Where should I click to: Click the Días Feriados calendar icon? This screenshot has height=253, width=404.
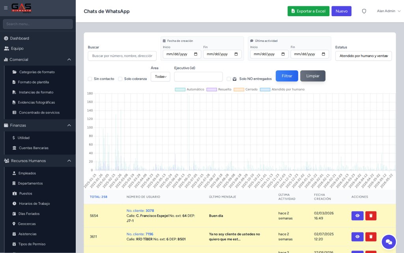pyautogui.click(x=14, y=214)
